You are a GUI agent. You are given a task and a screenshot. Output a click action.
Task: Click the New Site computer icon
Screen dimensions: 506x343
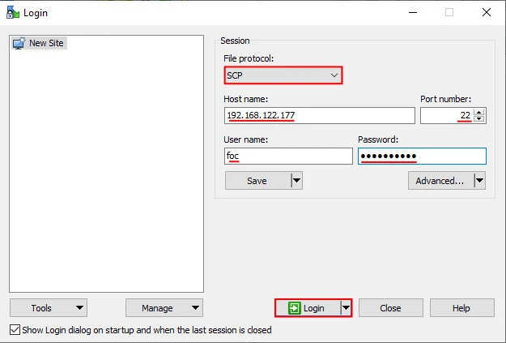19,43
